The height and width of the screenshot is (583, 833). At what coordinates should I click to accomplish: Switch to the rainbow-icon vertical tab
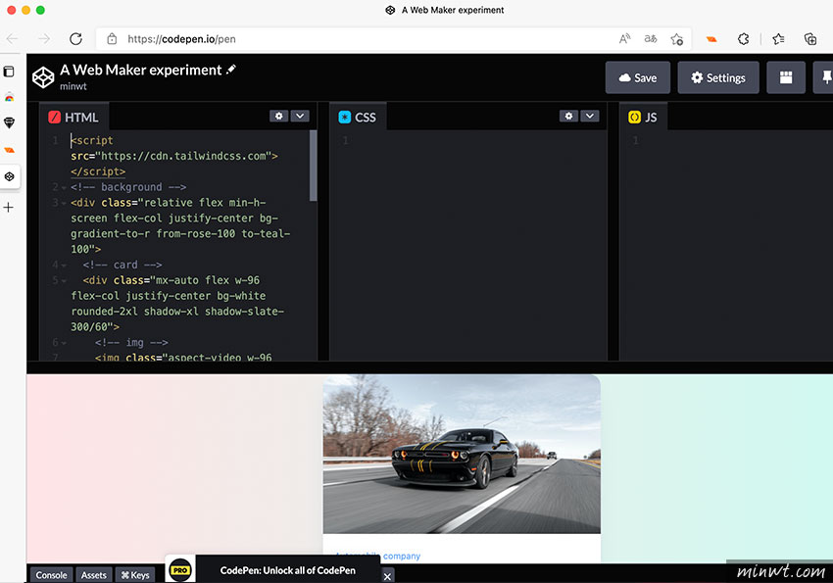[9, 97]
